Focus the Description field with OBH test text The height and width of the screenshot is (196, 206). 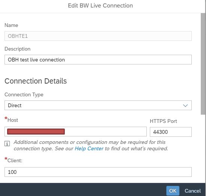[98, 60]
